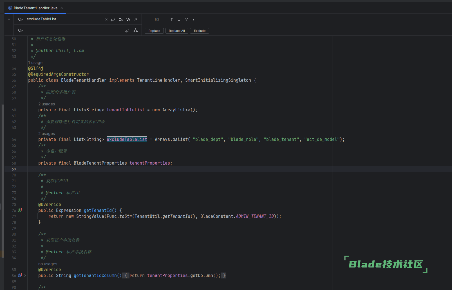This screenshot has height=290, width=452.
Task: Open replace history dropdown in replace field
Action: 20,30
